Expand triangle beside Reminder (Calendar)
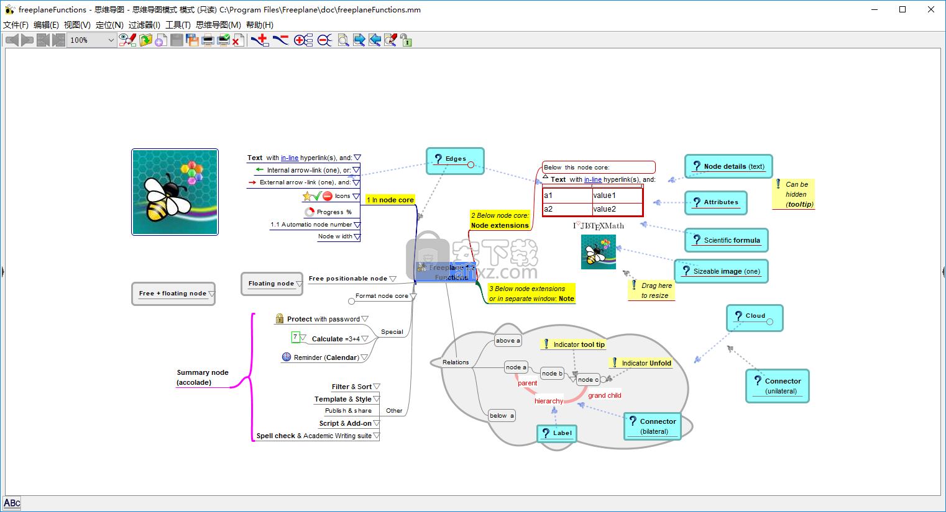The image size is (946, 512). click(364, 357)
